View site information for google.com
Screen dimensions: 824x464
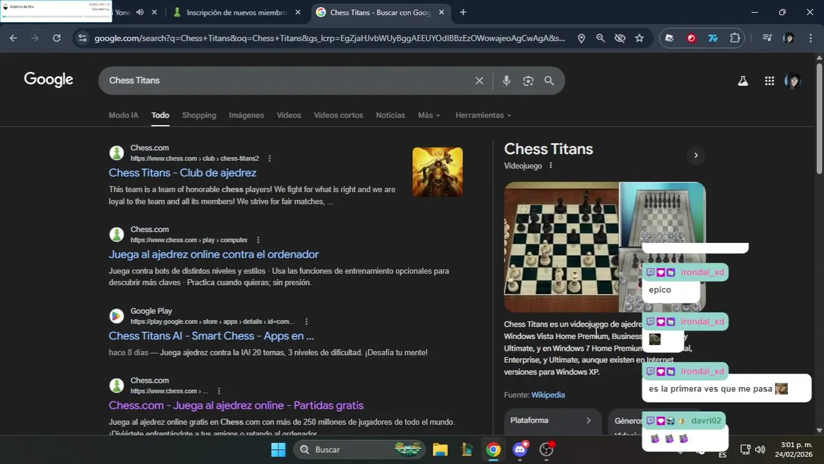(82, 38)
